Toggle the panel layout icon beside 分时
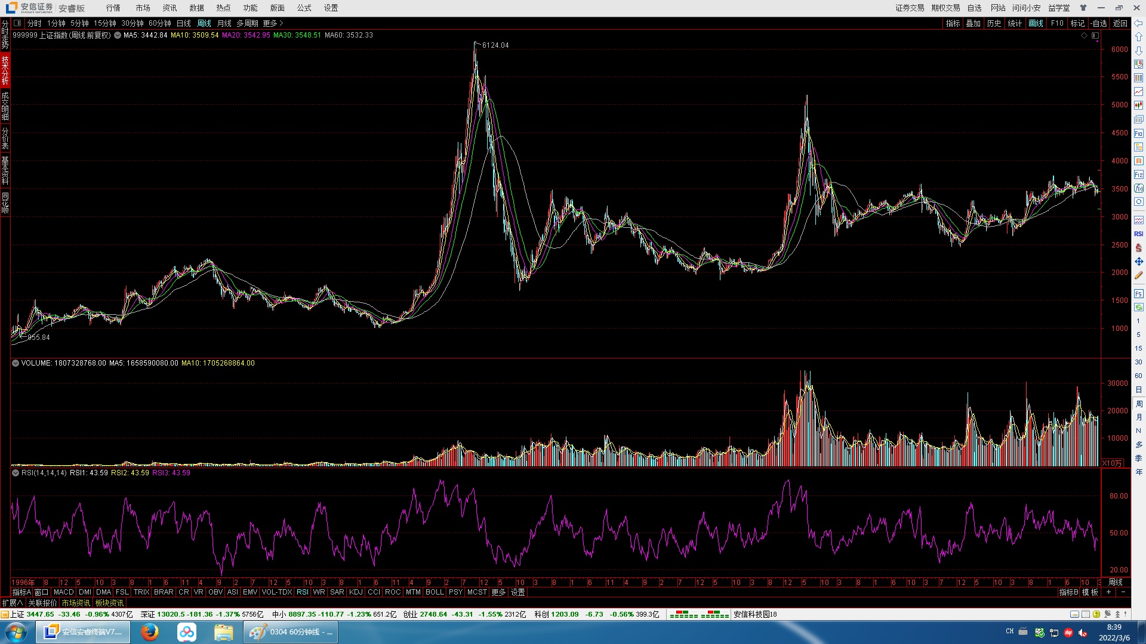 click(17, 23)
